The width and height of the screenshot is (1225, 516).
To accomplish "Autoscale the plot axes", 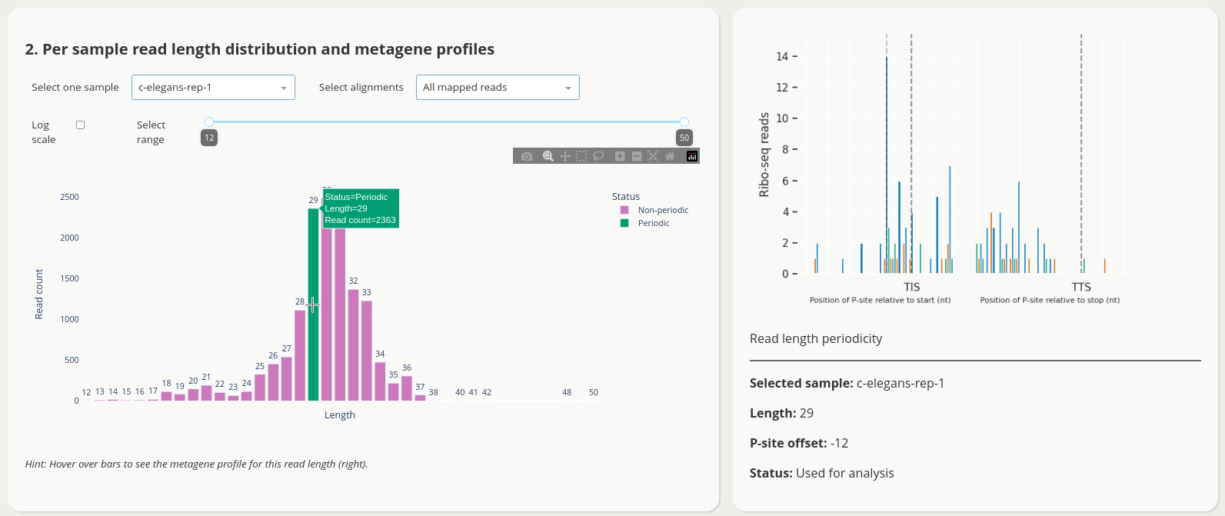I will 653,156.
